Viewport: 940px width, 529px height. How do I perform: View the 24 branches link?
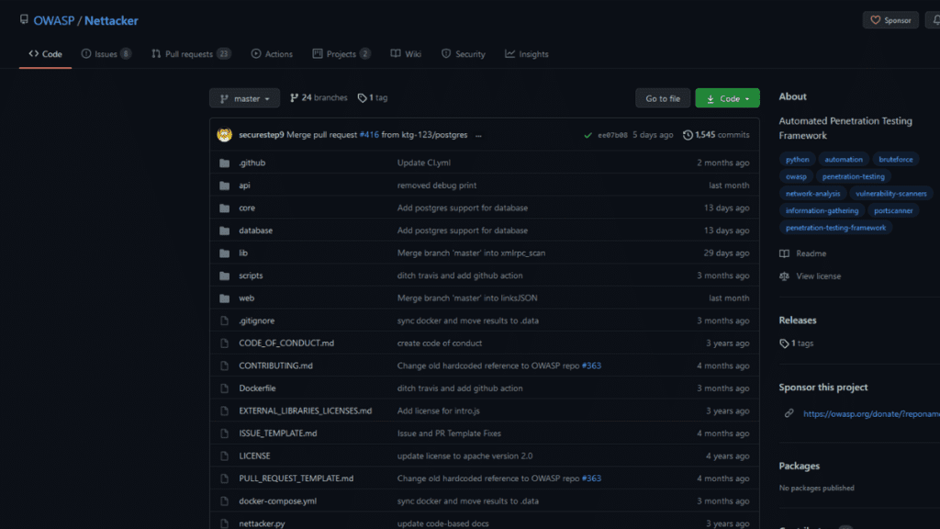tap(319, 97)
